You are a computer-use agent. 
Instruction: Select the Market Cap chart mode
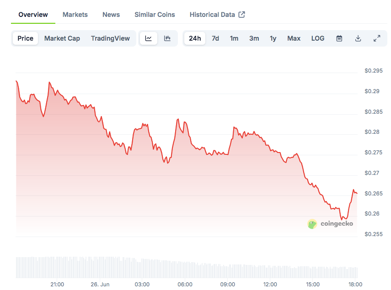[62, 38]
